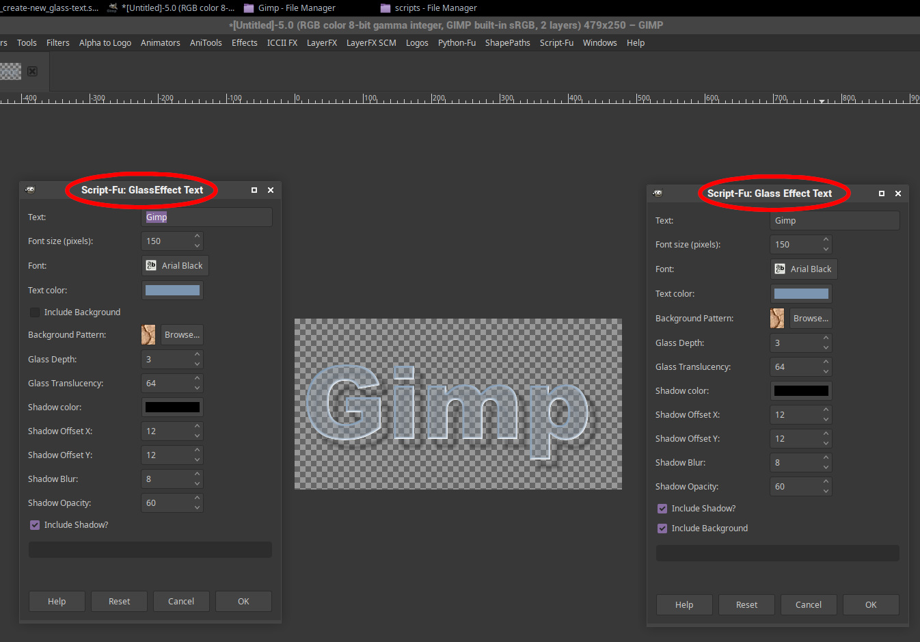Open the Windows menu
The image size is (920, 642).
[600, 42]
